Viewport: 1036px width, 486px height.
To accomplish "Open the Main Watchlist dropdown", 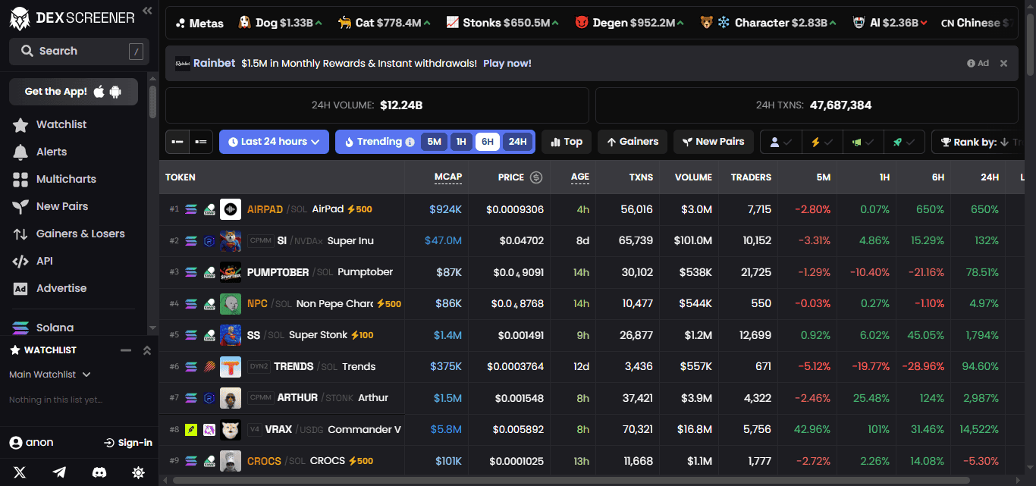I will [x=50, y=375].
